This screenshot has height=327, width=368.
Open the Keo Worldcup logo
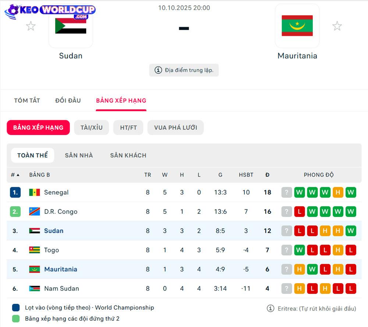pos(50,11)
